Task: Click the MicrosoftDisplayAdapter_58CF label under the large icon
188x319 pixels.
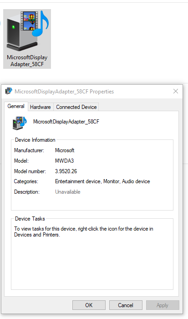Action: pyautogui.click(x=27, y=61)
